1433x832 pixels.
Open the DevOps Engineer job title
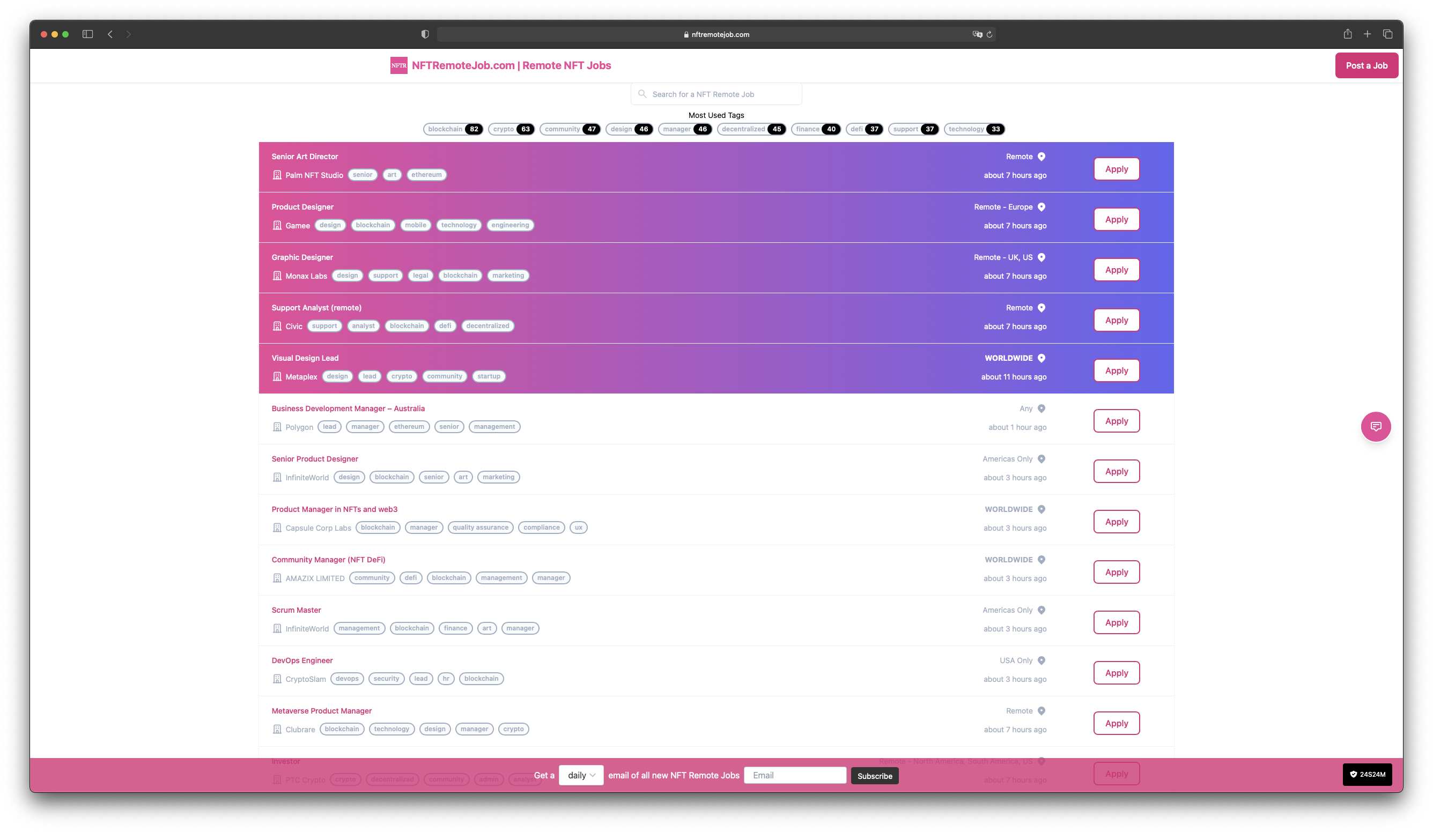[x=302, y=660]
